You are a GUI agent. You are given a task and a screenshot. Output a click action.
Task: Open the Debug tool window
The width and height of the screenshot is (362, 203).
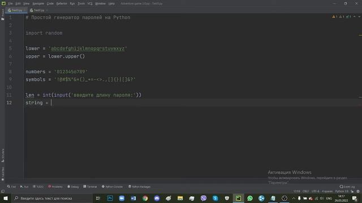[73, 187]
